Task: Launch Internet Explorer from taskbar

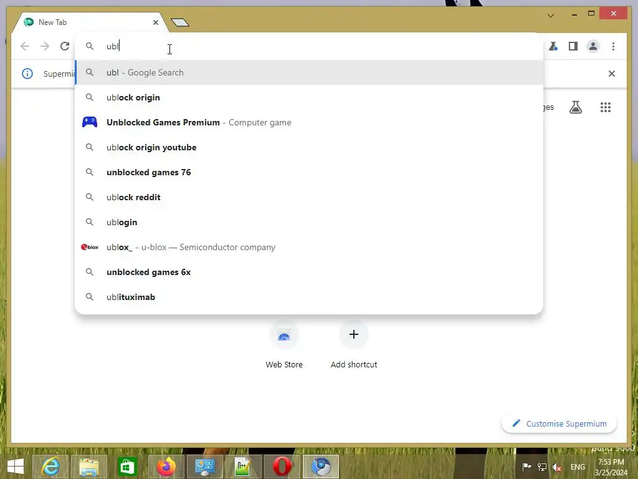Action: pos(50,467)
